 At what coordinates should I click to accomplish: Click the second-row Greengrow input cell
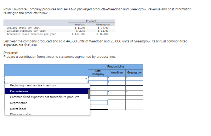tap(134, 83)
